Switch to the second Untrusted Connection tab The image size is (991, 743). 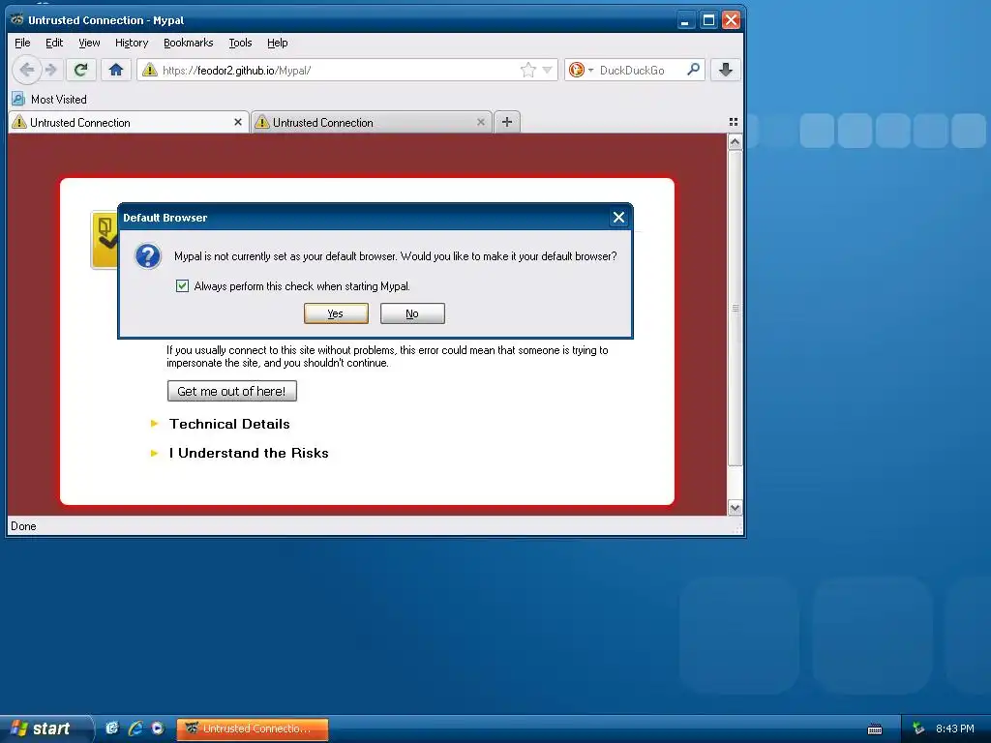[372, 122]
